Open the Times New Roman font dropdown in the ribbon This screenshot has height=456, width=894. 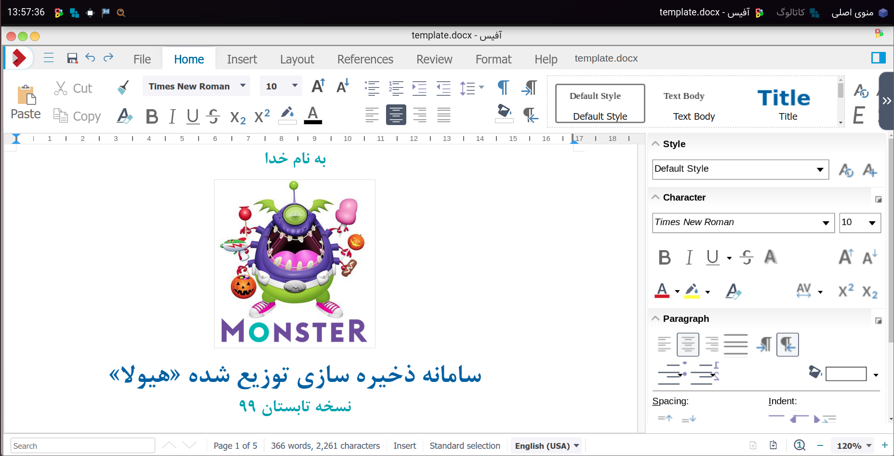tap(243, 86)
